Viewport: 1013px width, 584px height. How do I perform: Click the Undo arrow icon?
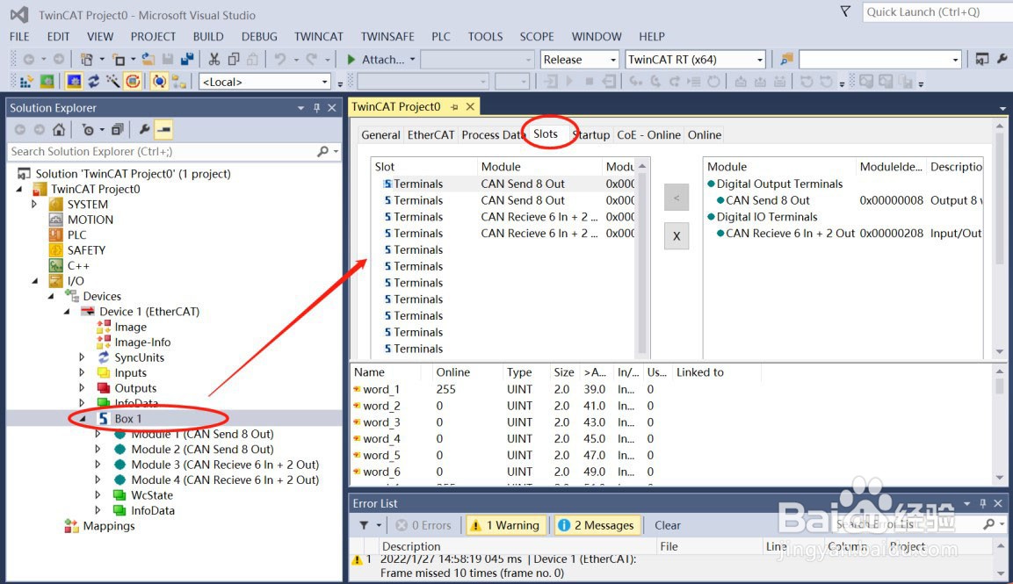coord(279,60)
